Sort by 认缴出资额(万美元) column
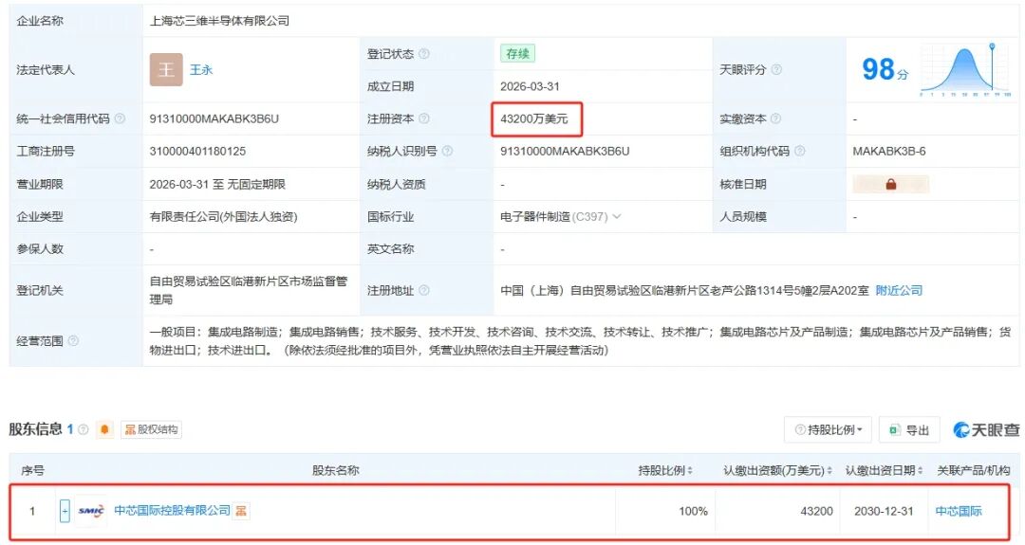The width and height of the screenshot is (1025, 545). [777, 471]
